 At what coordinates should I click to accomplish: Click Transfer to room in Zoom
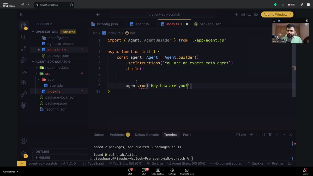click(187, 172)
